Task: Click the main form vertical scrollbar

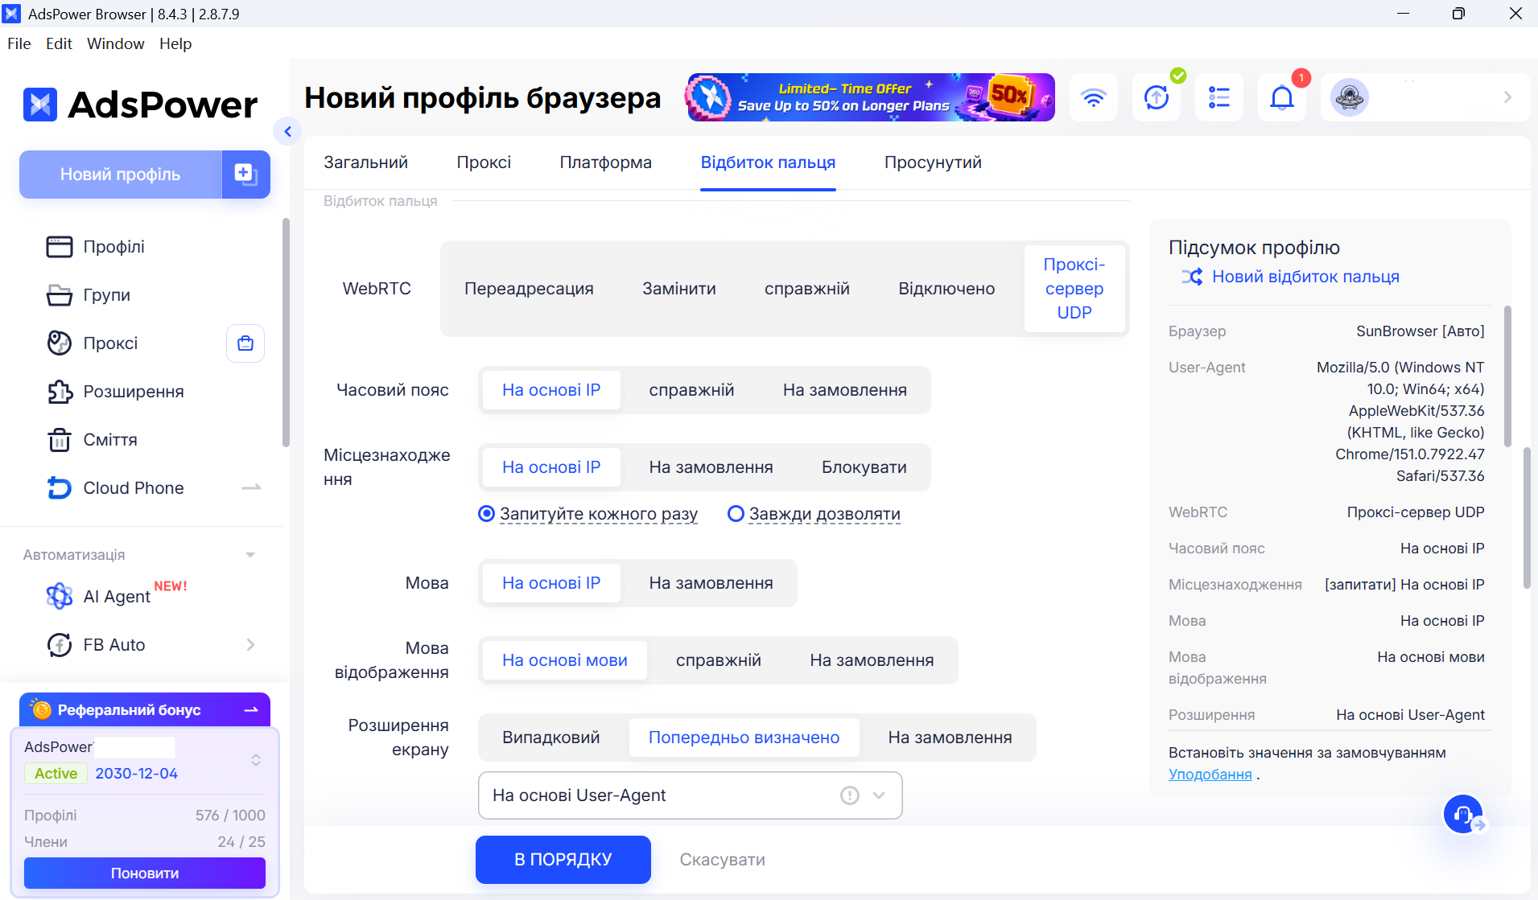Action: pyautogui.click(x=1527, y=517)
